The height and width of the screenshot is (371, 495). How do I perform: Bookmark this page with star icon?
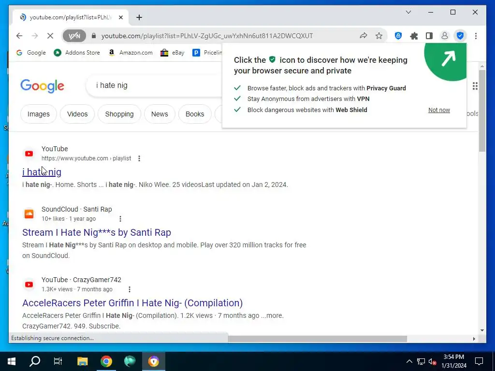click(379, 36)
